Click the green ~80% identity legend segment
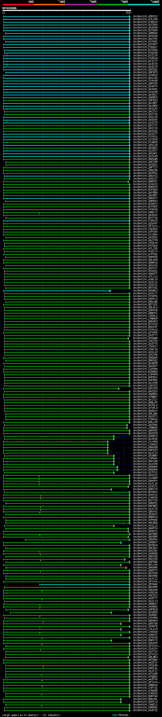The height and width of the screenshot is (717, 162). pyautogui.click(x=112, y=5)
